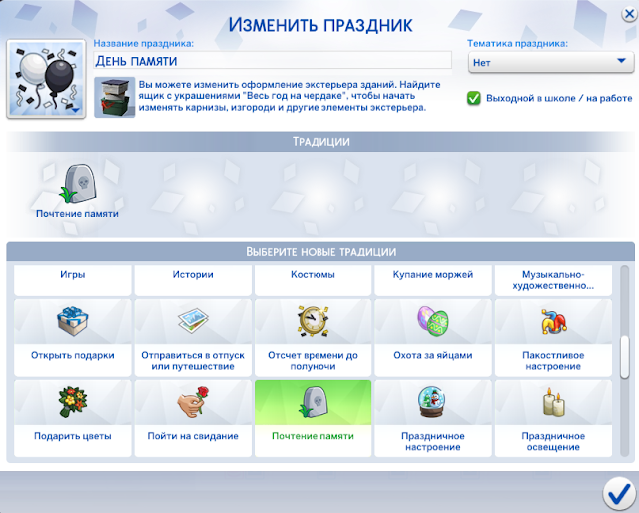Click the highlighted green tombstone tradition icon
The image size is (639, 513).
313,402
